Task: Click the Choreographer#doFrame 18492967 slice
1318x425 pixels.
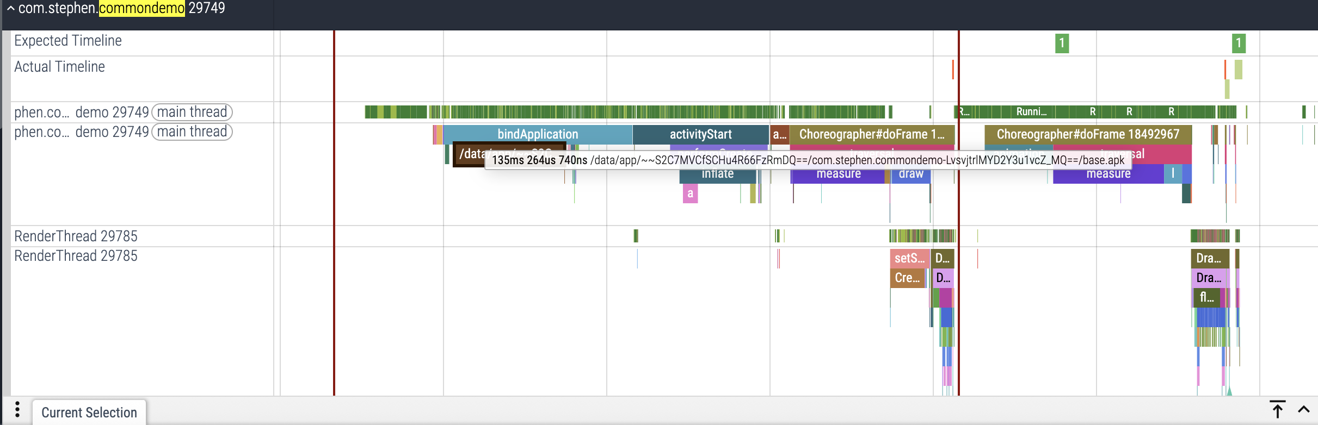Action: 1087,134
